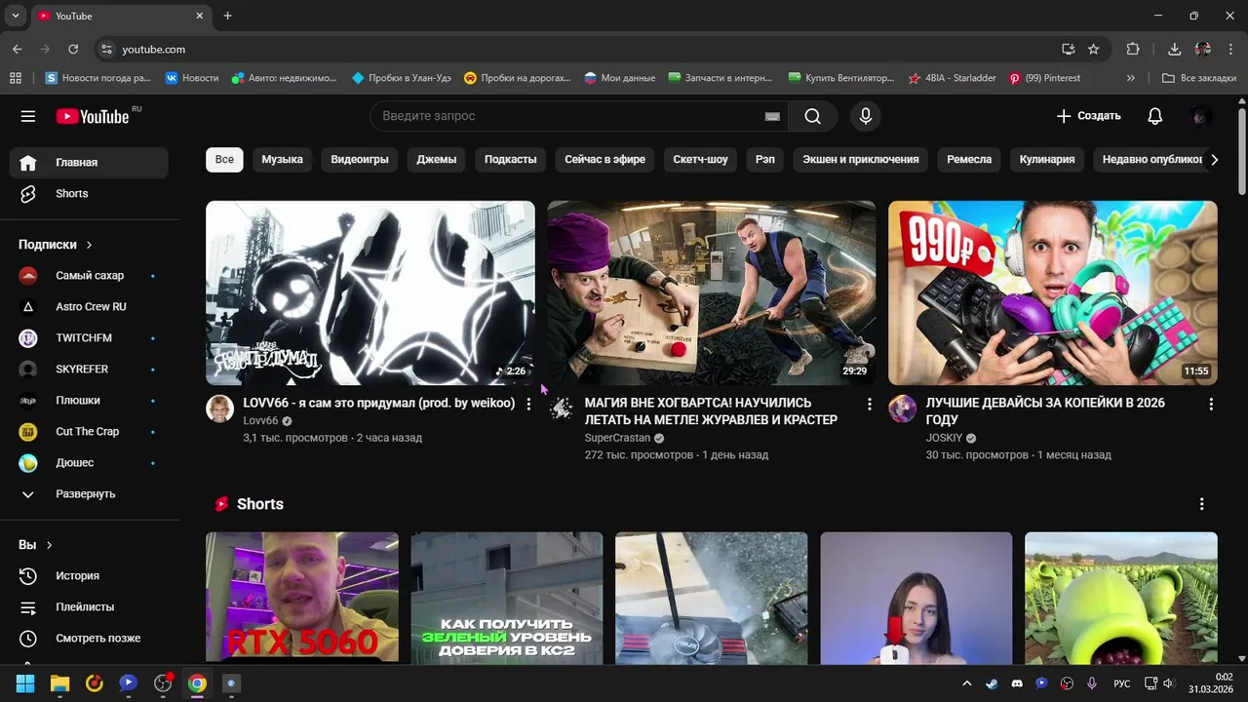1248x702 pixels.
Task: Expand Подписки section header
Action: click(57, 245)
